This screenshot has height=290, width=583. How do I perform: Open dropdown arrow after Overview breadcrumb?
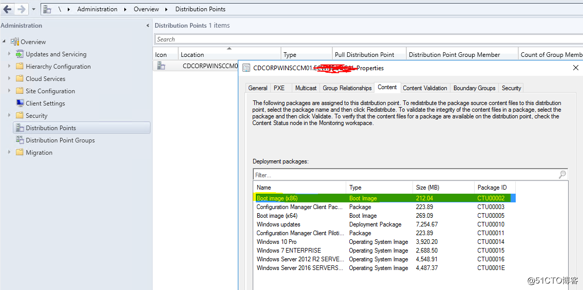[x=167, y=9]
